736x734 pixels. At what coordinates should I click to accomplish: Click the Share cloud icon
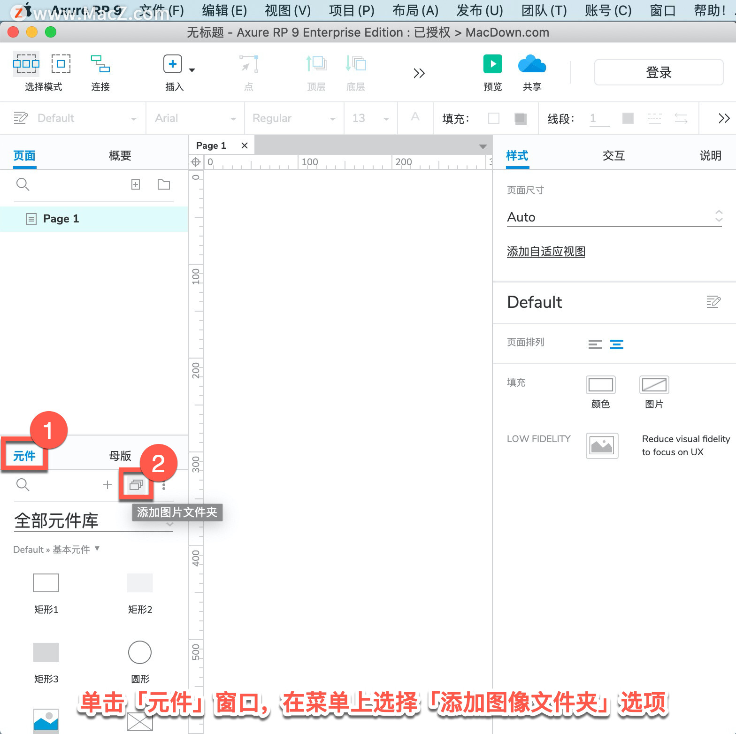pos(532,64)
